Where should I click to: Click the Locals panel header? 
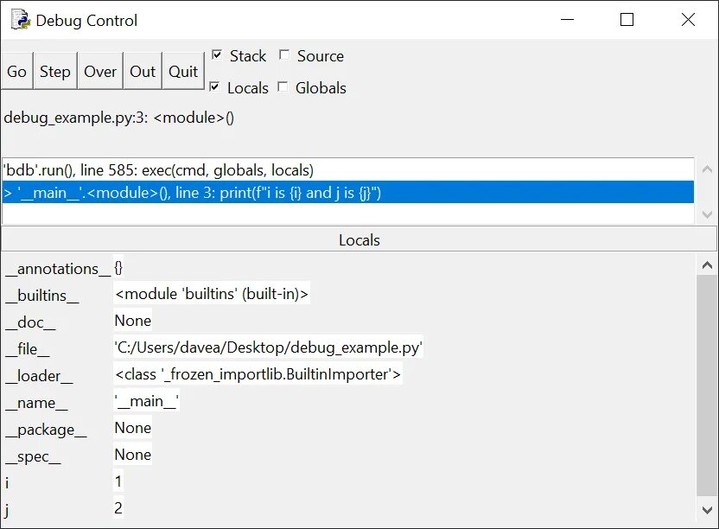pyautogui.click(x=359, y=240)
